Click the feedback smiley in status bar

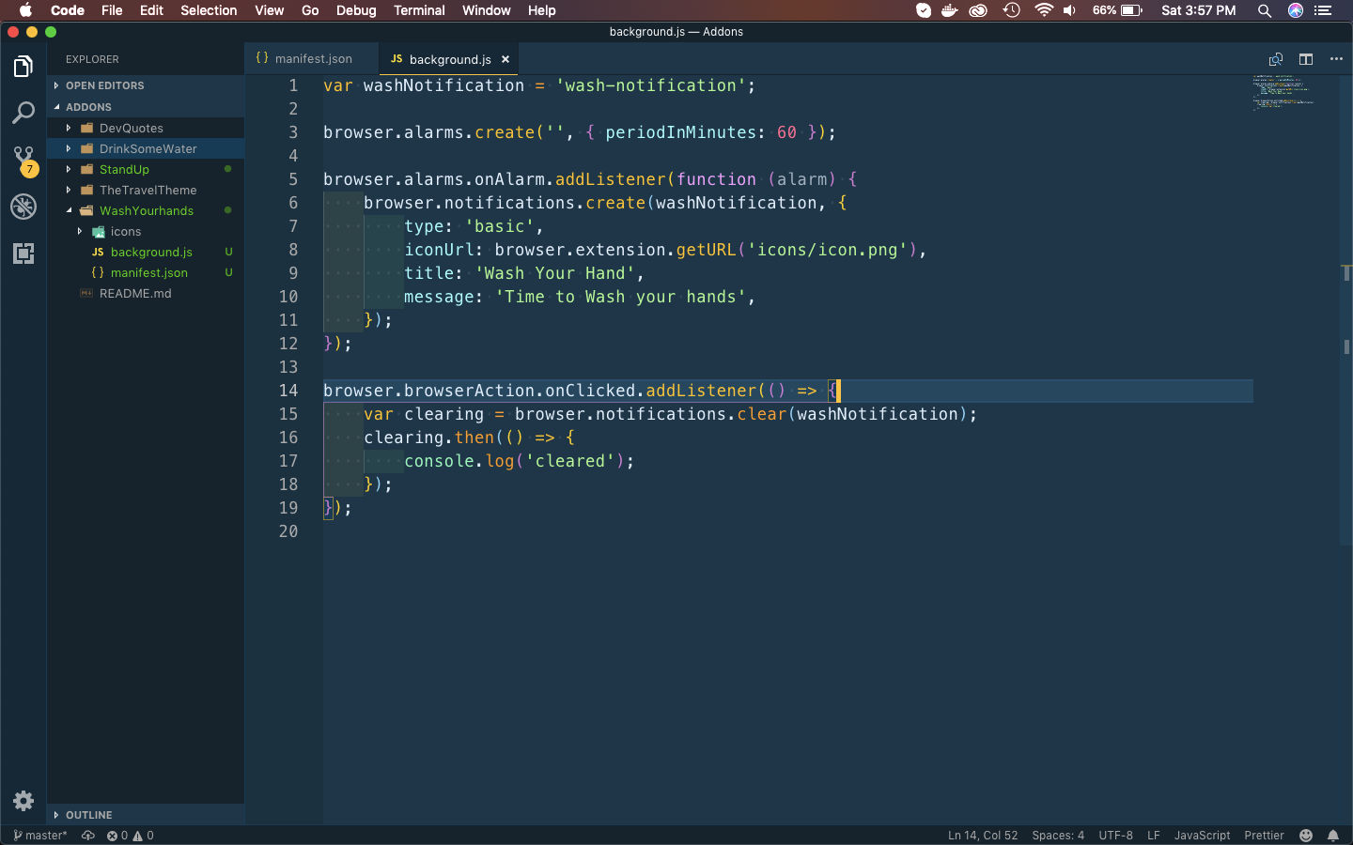coord(1306,836)
